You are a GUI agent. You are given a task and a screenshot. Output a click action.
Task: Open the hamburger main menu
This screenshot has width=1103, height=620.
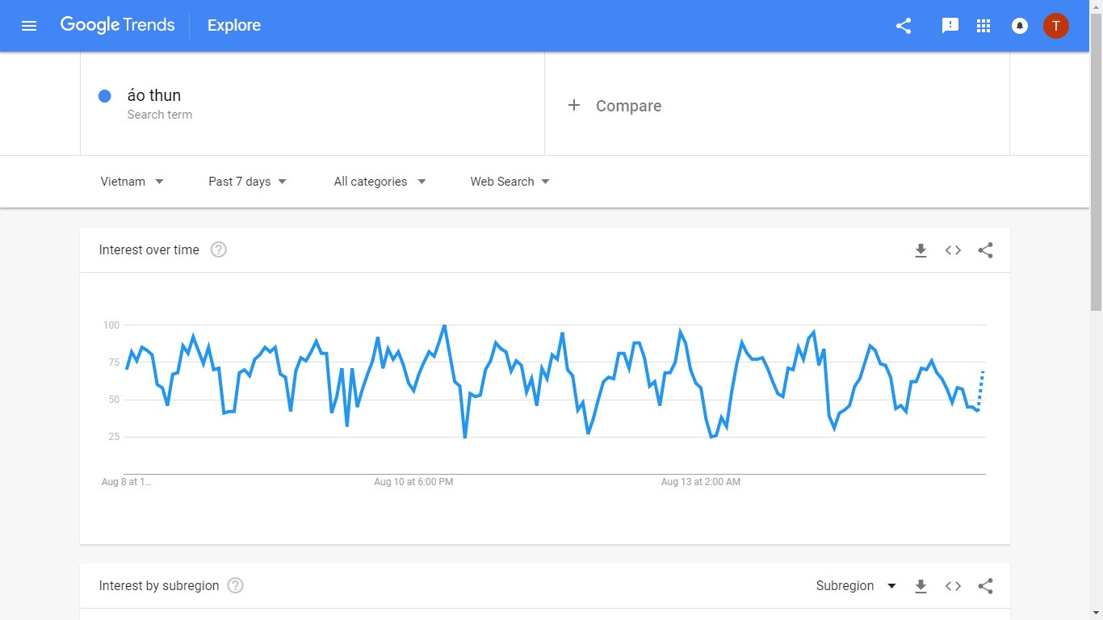(29, 26)
